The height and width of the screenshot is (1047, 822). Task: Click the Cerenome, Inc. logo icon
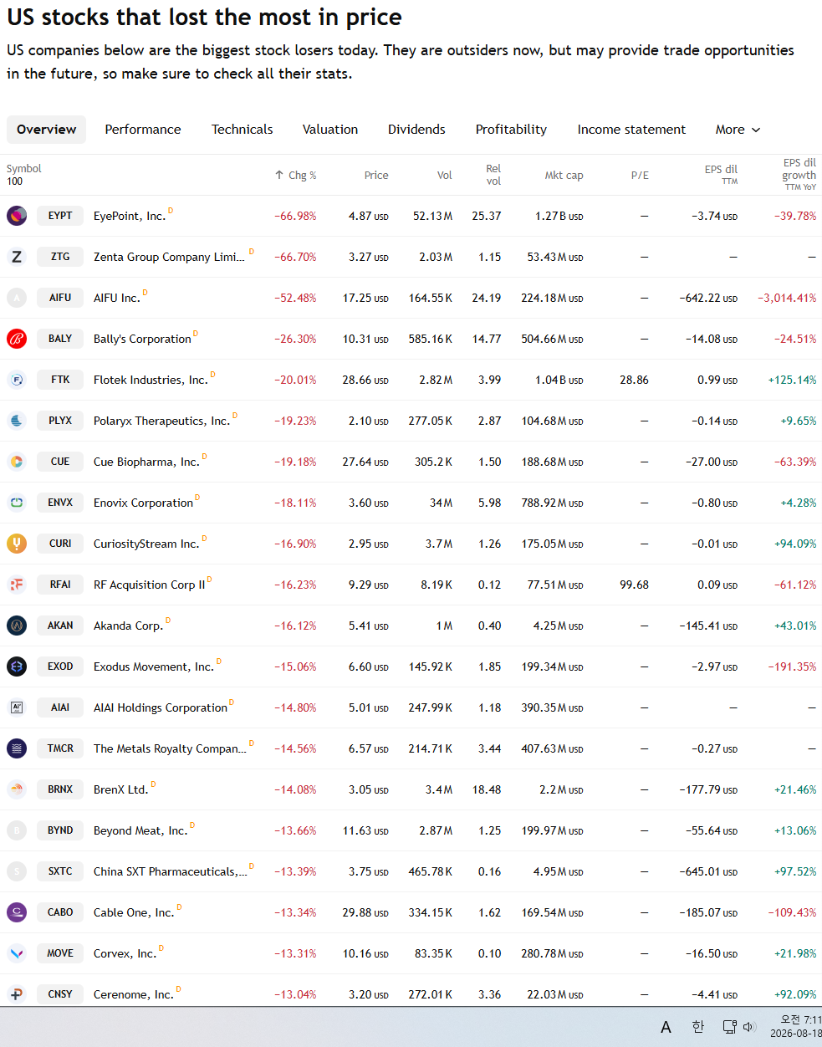pos(17,994)
